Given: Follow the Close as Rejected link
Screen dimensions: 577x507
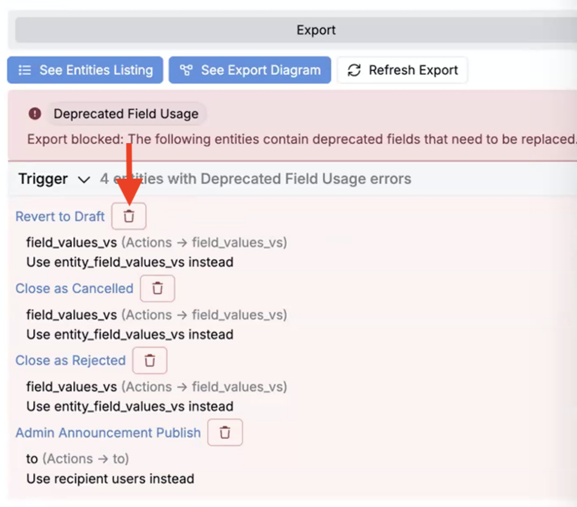Looking at the screenshot, I should pos(70,361).
